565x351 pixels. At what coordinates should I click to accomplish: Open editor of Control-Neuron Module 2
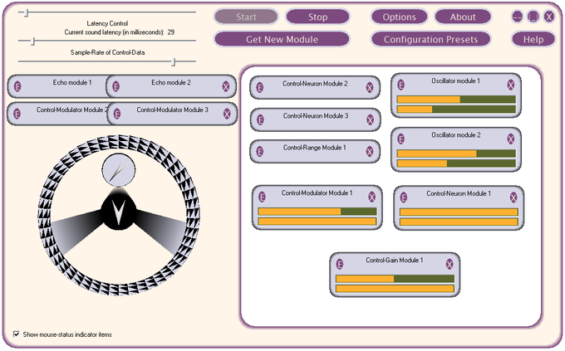pos(259,87)
